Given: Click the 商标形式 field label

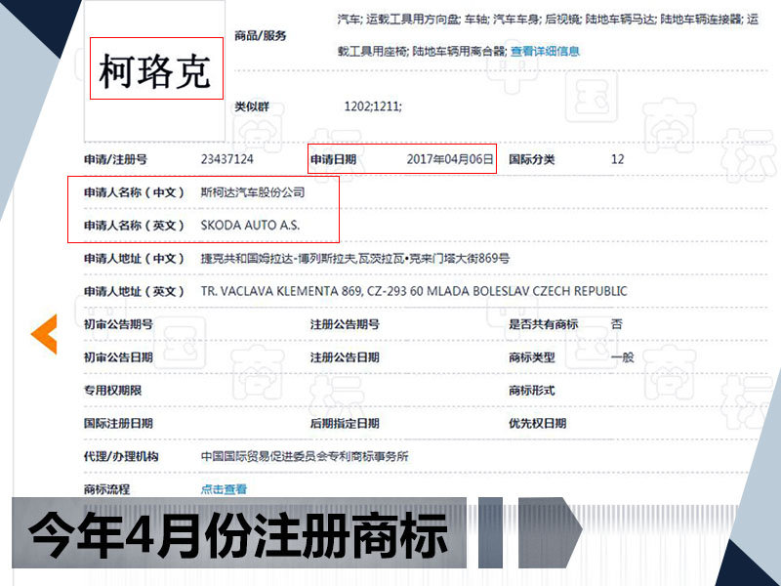Looking at the screenshot, I should click(531, 390).
